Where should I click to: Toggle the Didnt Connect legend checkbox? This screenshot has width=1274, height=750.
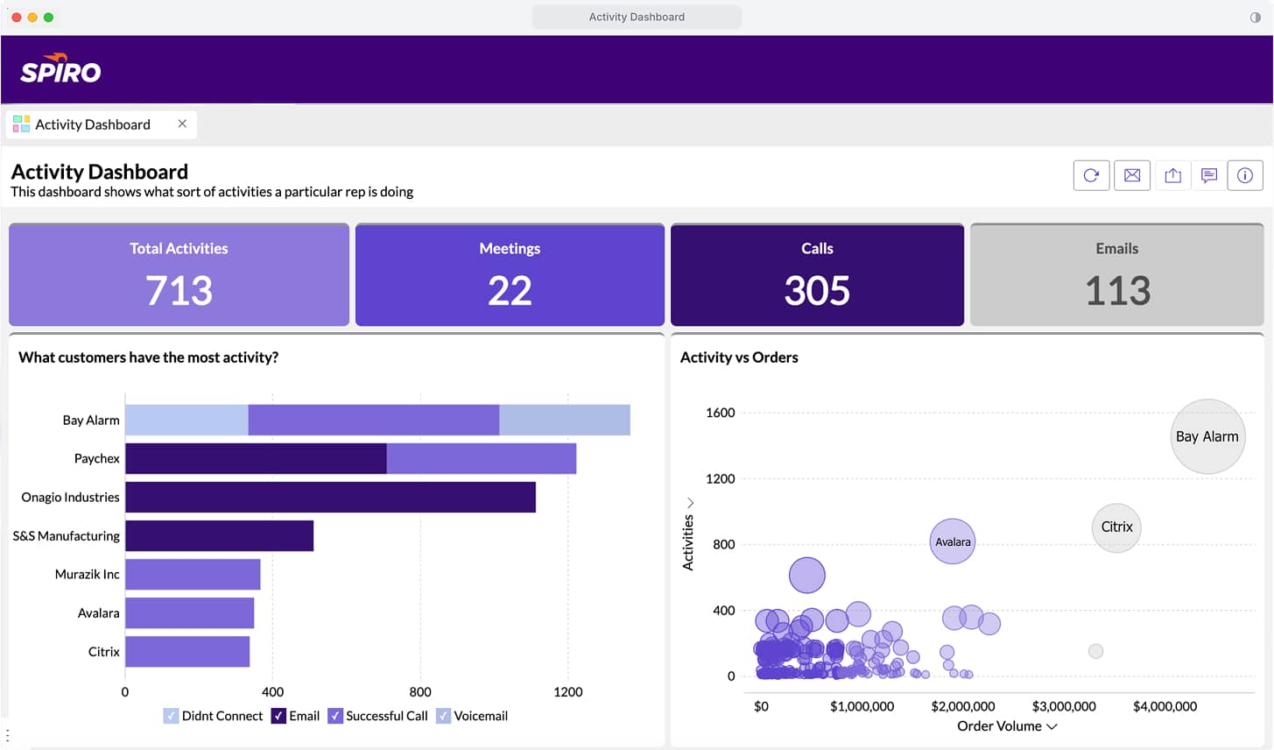(171, 716)
